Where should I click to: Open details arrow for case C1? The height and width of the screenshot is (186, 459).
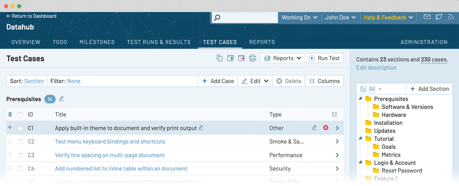tap(337, 128)
